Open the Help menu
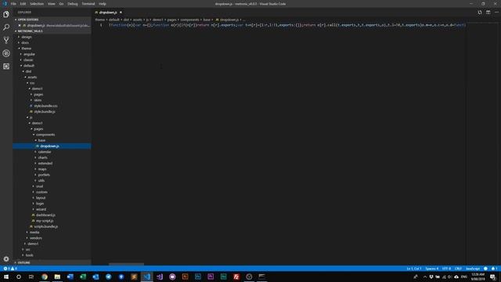This screenshot has height=282, width=501. [103, 4]
